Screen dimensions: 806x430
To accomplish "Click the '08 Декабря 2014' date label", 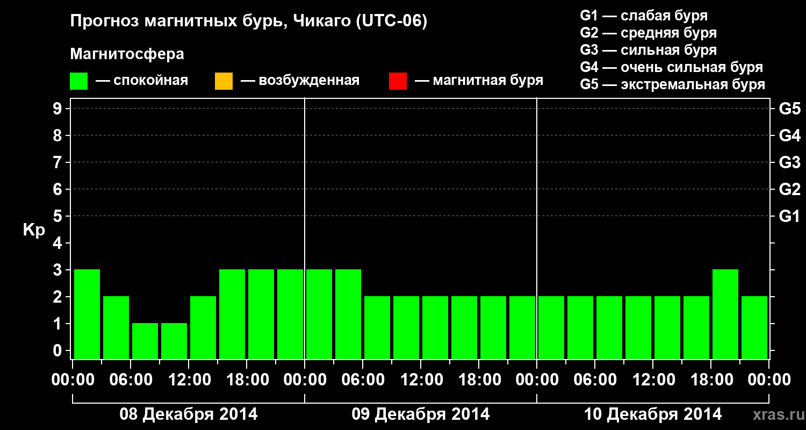I will click(188, 414).
